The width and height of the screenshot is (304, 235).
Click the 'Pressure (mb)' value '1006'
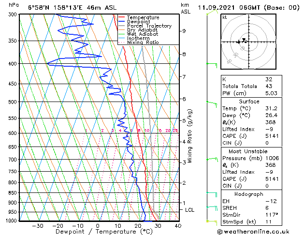[272, 158]
